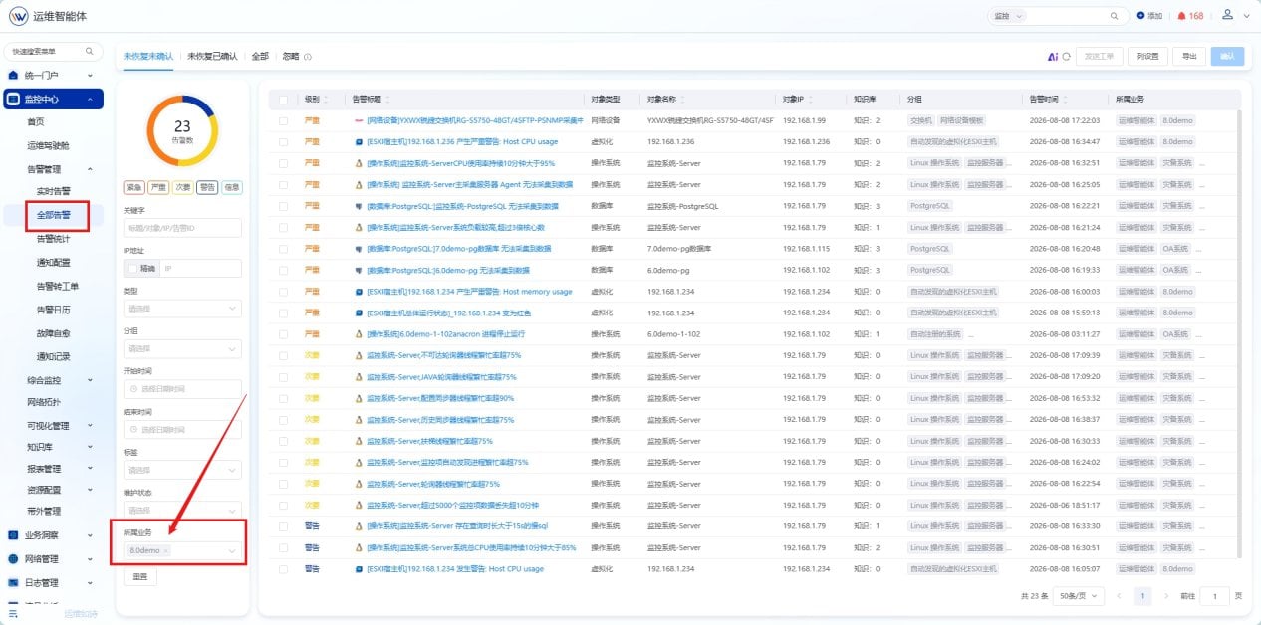Click the 日志管理 sidebar icon

[13, 583]
